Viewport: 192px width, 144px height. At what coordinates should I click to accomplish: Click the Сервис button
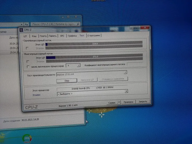point(112,103)
